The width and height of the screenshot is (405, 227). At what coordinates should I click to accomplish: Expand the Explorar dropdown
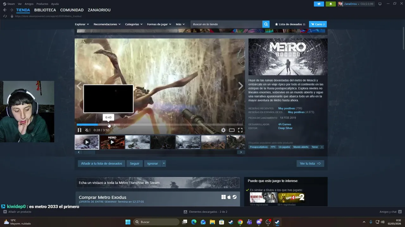(x=82, y=24)
